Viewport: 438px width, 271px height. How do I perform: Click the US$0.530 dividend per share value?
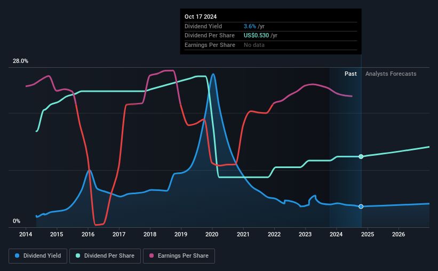pos(256,36)
